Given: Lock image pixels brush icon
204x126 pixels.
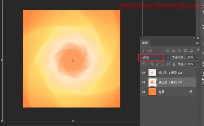Looking at the screenshot, I should pos(157,64).
